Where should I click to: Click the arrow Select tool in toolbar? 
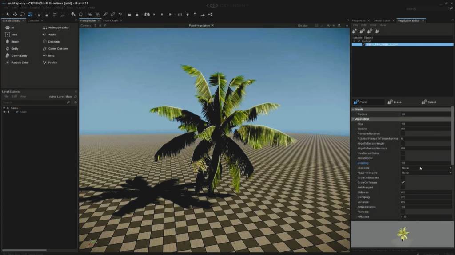(8, 14)
